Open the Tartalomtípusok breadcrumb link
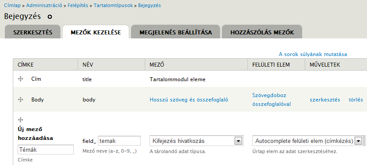 click(x=113, y=5)
